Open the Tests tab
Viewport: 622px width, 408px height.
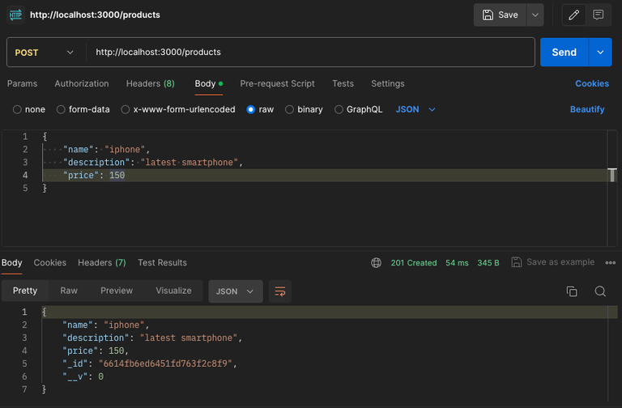(343, 83)
